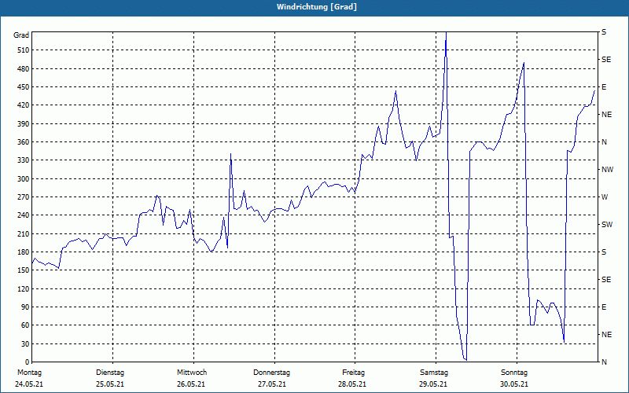Select the 390 y-axis tick label

point(24,124)
